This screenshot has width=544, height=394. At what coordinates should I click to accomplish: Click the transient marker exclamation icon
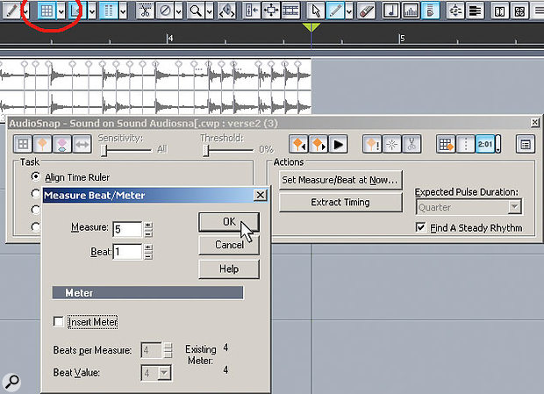click(372, 144)
